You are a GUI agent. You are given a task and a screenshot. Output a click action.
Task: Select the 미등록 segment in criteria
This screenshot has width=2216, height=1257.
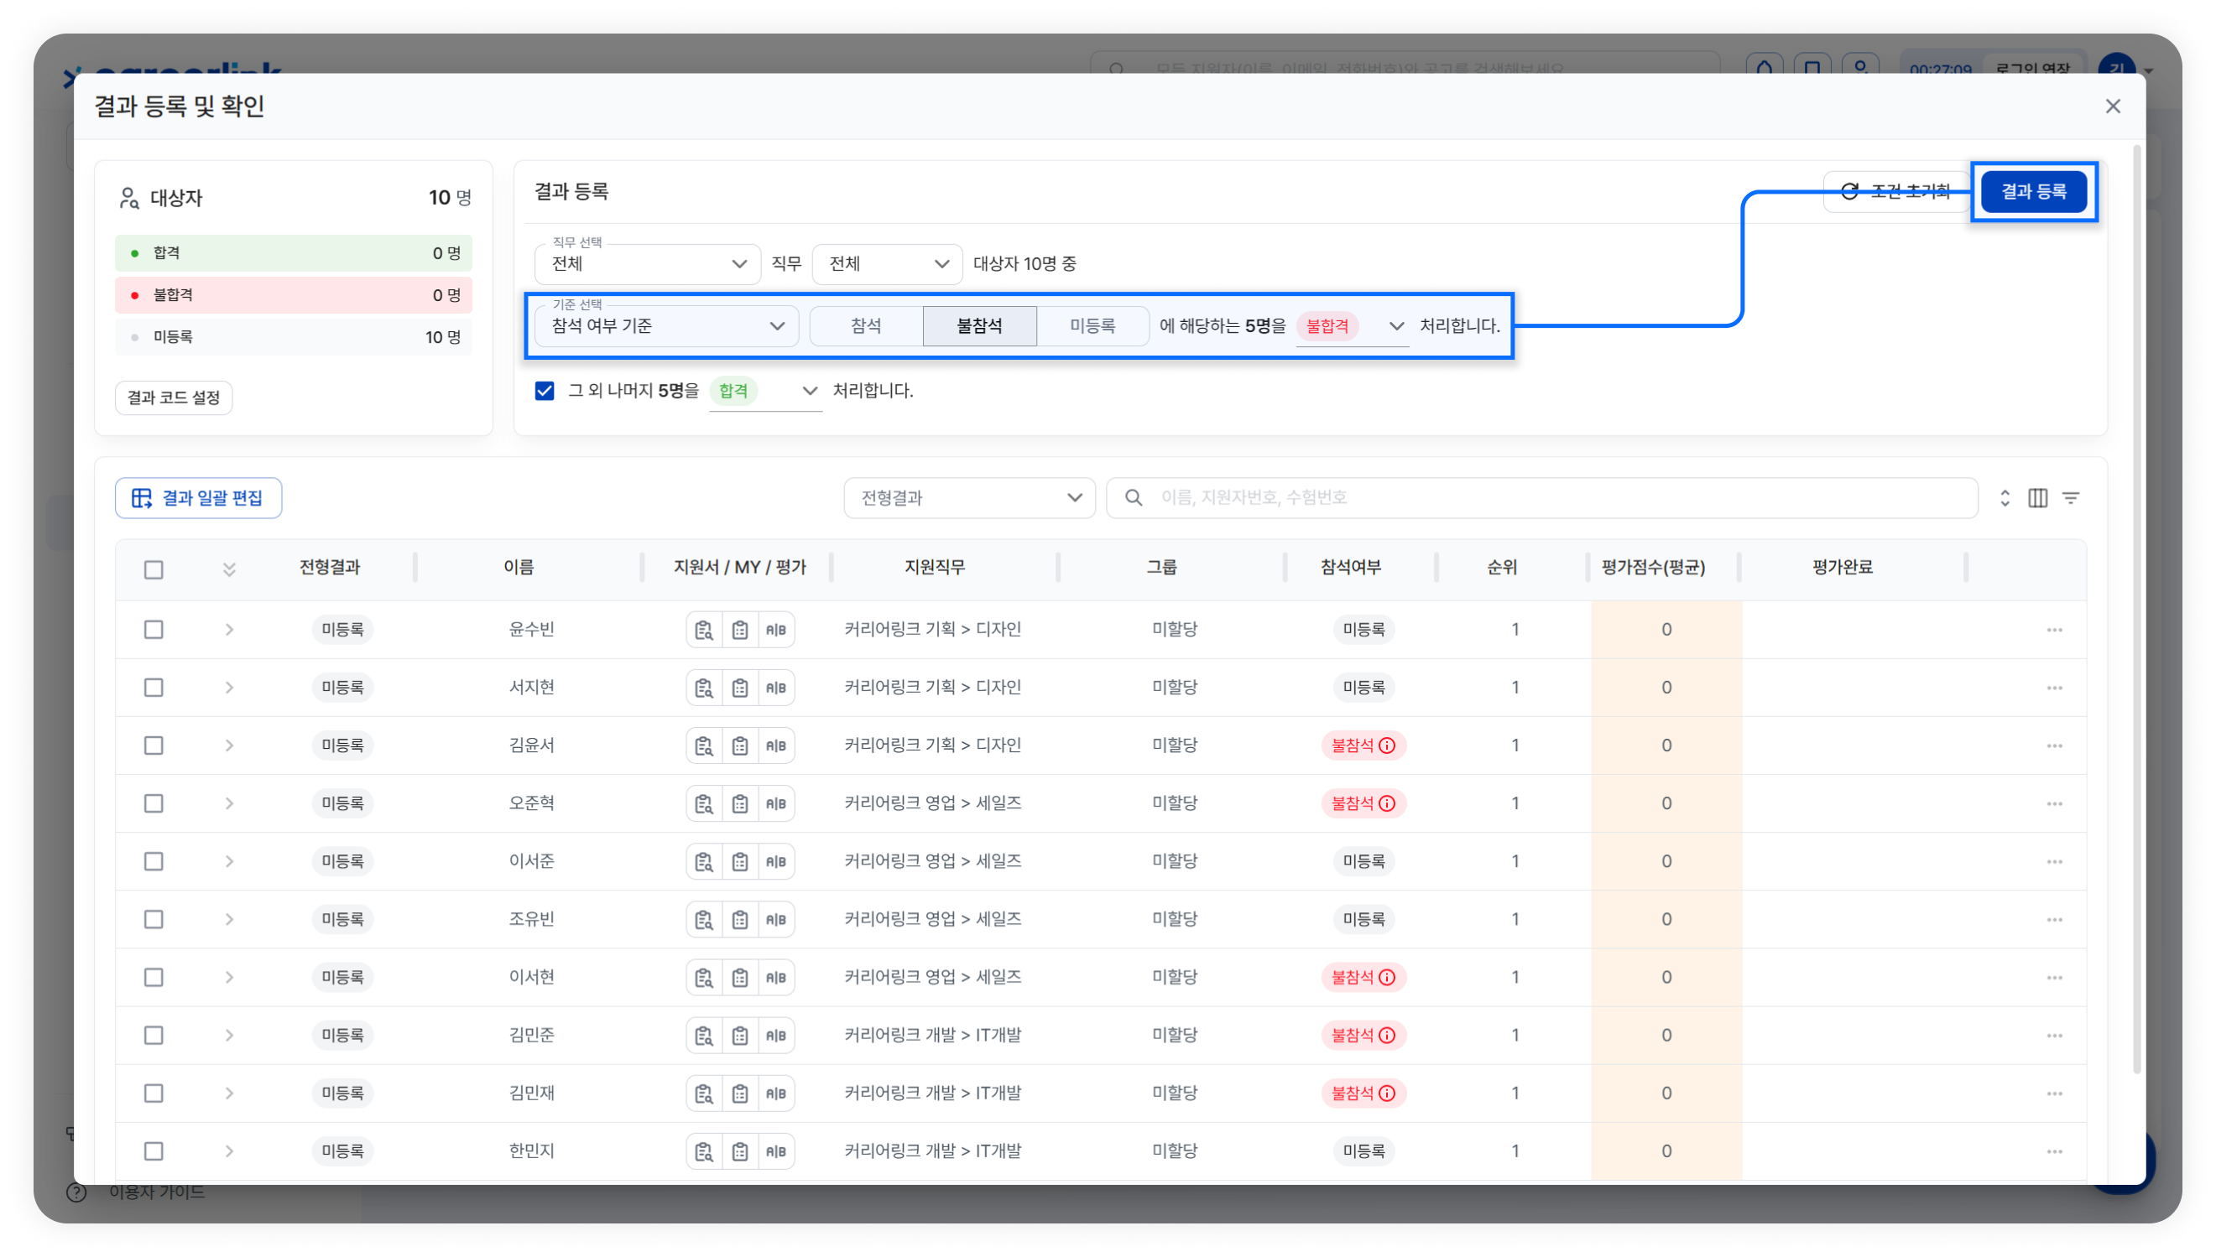pyautogui.click(x=1092, y=325)
